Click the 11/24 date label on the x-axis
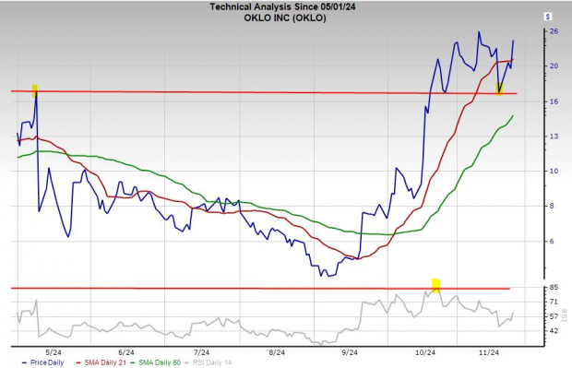 [489, 352]
